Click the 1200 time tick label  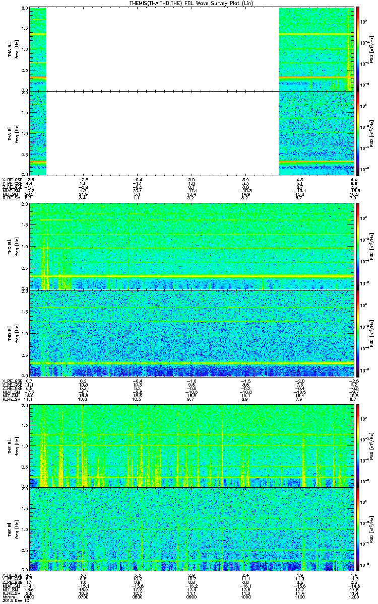click(354, 596)
